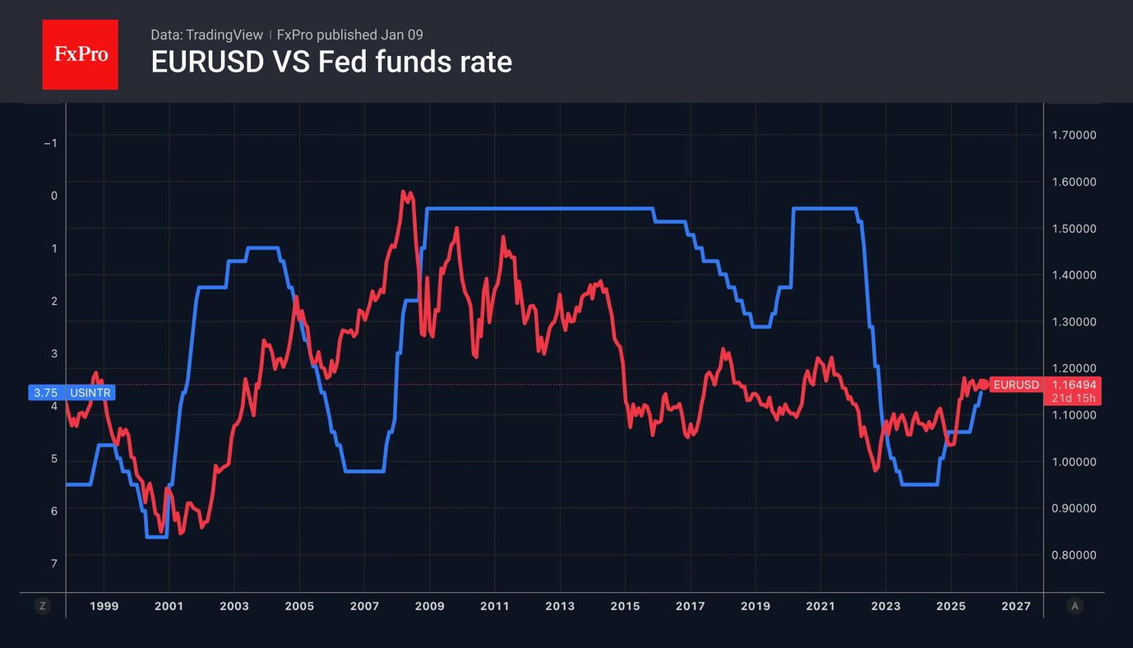Click the 1.16494 current price tag

tap(1074, 385)
